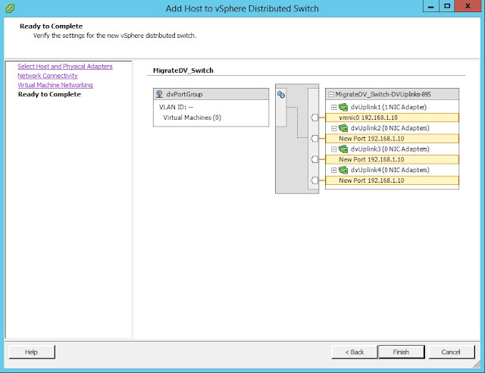
Task: Click the resize grip in the bottom corner
Action: point(477,365)
